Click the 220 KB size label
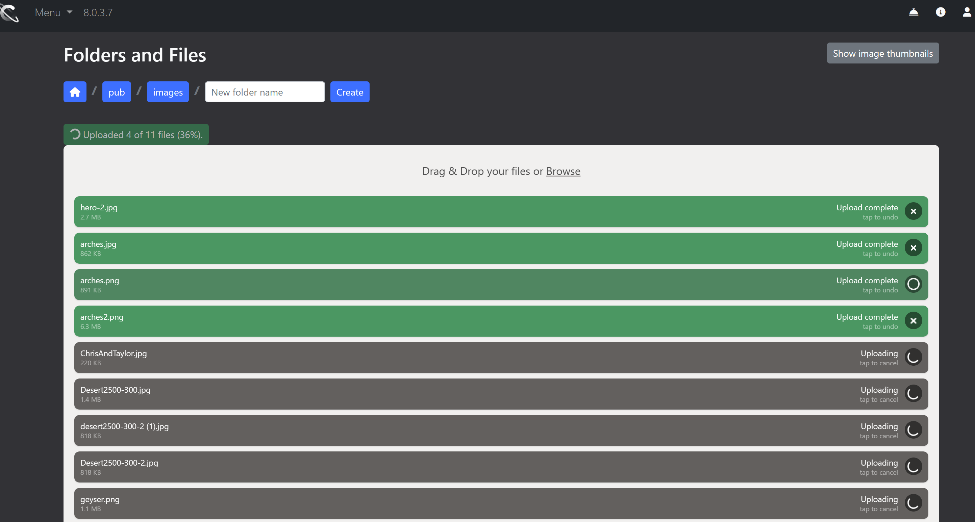Screen dimensions: 975x522 point(91,363)
